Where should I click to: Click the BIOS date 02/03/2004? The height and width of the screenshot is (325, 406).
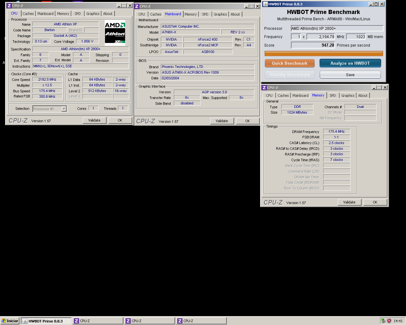pos(207,78)
